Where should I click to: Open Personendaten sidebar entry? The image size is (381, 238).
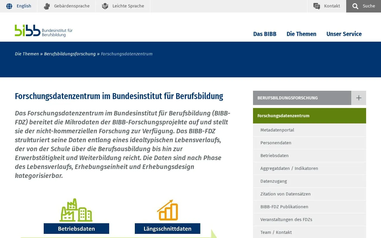pos(310,143)
